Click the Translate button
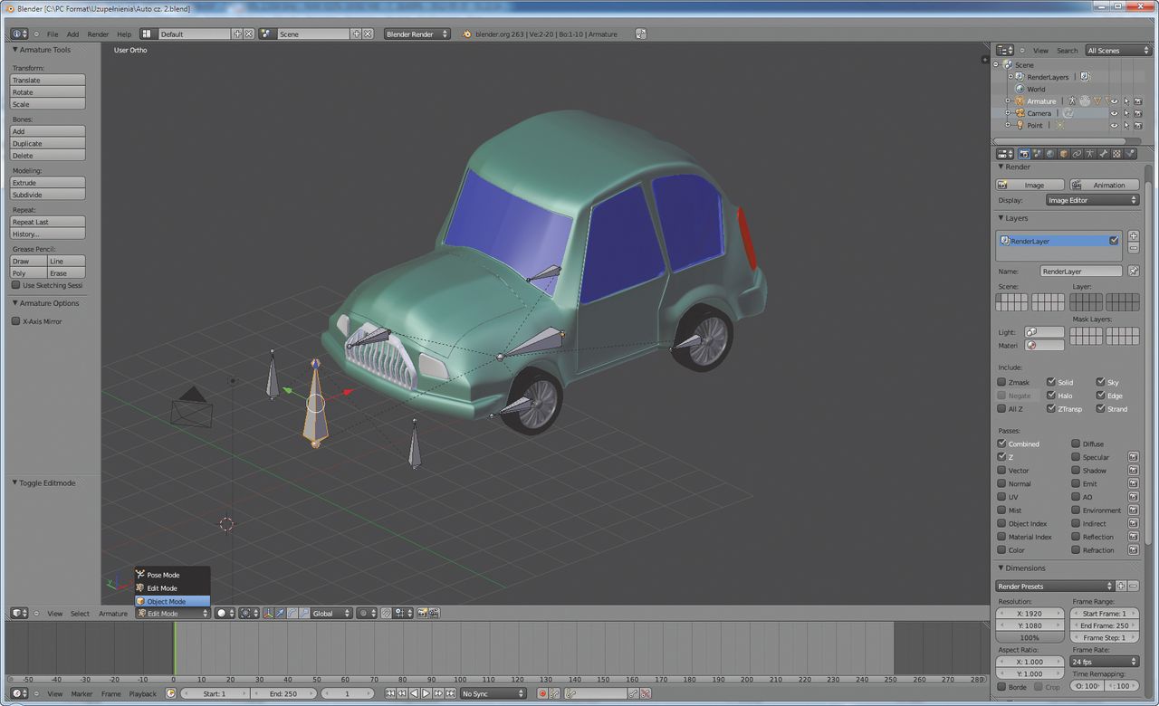 pos(47,80)
